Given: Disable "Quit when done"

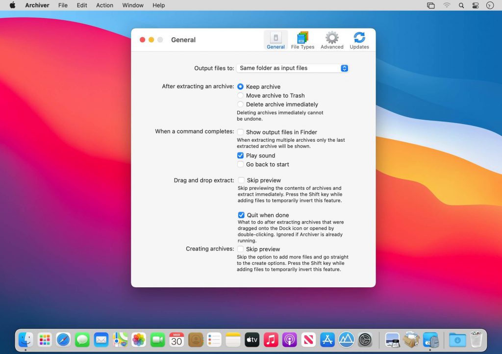Looking at the screenshot, I should click(241, 215).
